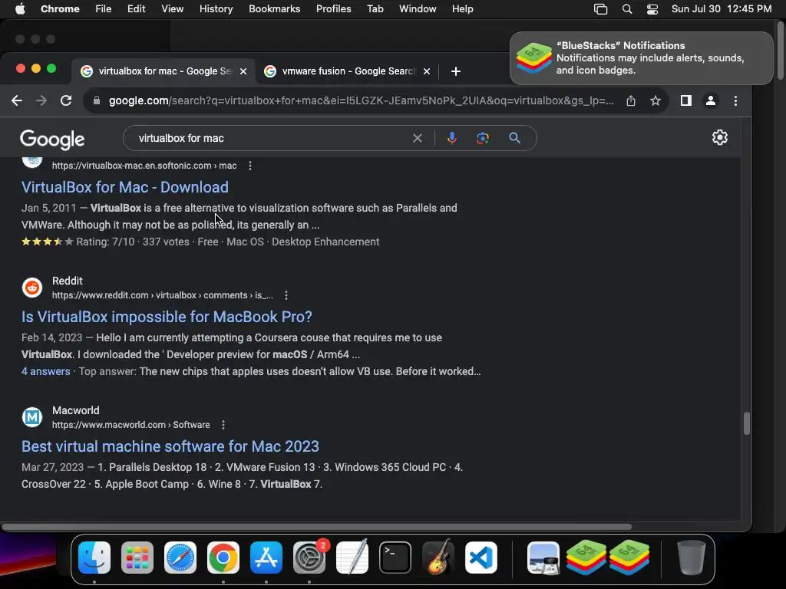Viewport: 786px width, 589px height.
Task: Select the virtualbox for mac tab
Action: [x=163, y=71]
